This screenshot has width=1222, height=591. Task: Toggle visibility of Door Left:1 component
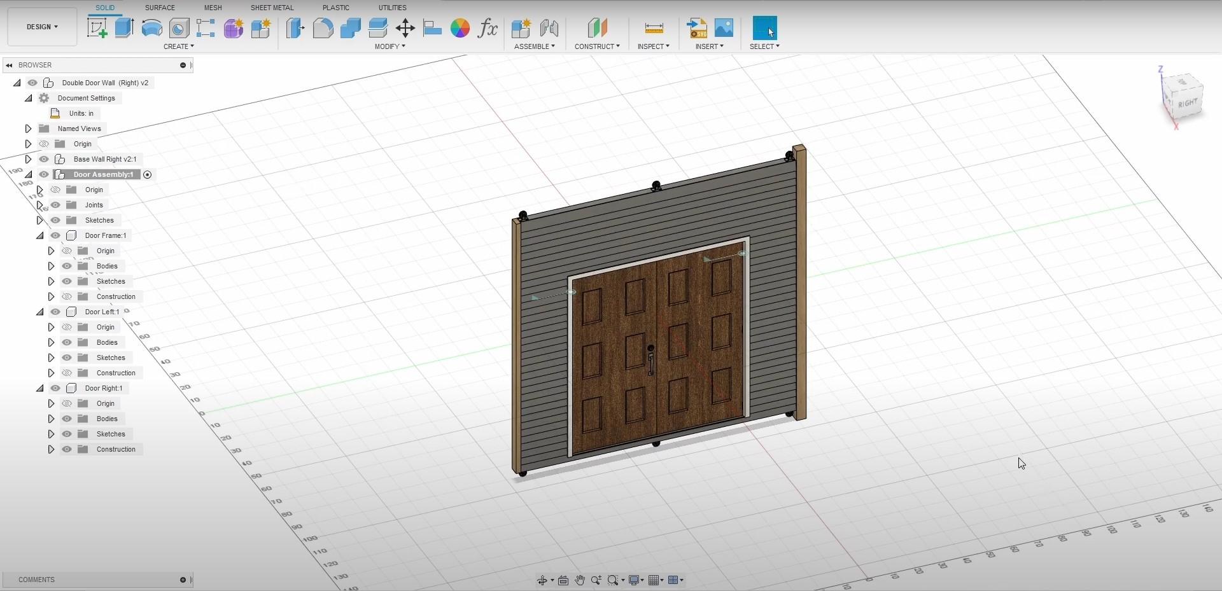click(x=55, y=312)
